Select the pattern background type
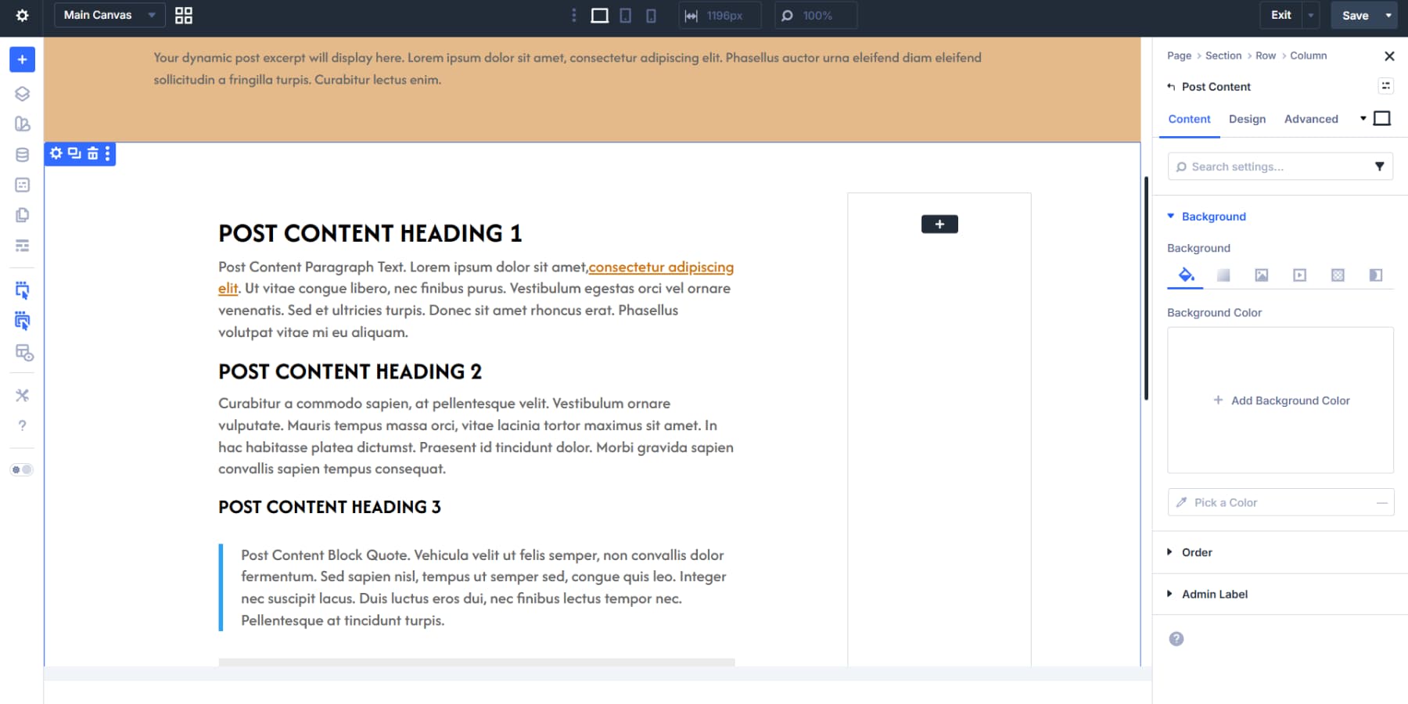This screenshot has height=704, width=1408. tap(1338, 275)
